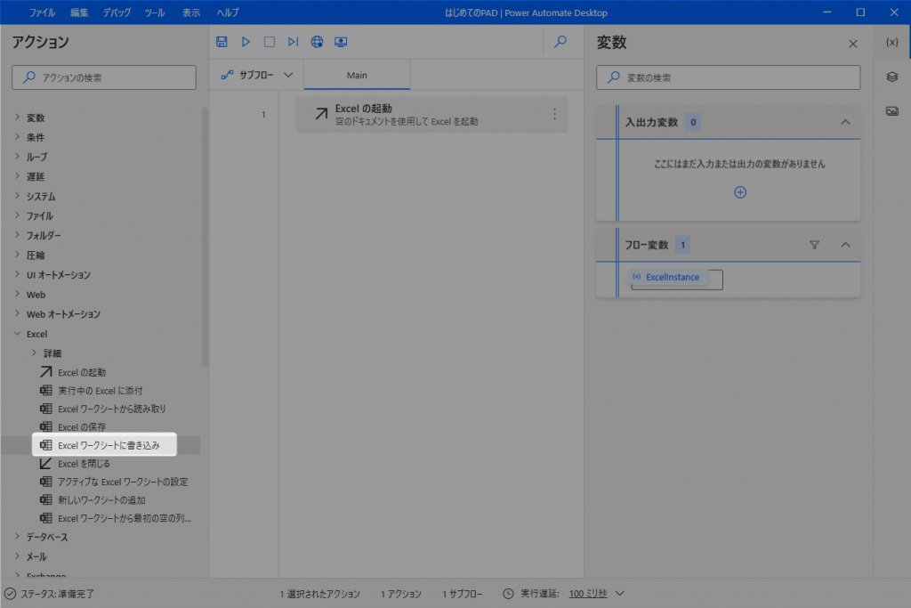
Task: Open Images pane icon
Action: 891,111
